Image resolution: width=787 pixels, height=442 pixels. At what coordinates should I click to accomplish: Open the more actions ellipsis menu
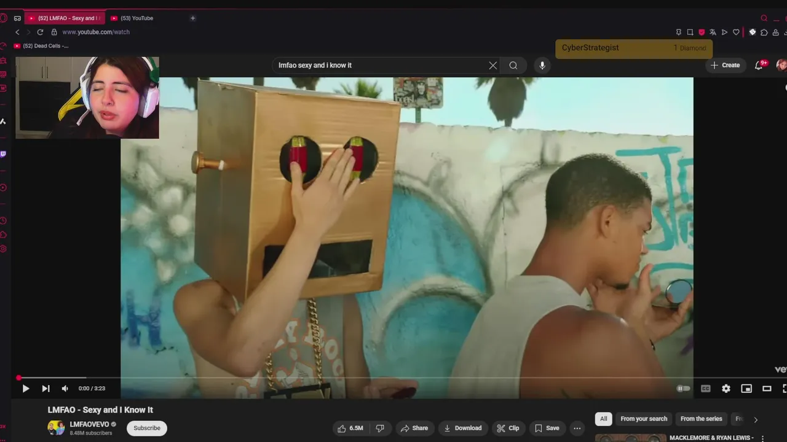coord(577,428)
